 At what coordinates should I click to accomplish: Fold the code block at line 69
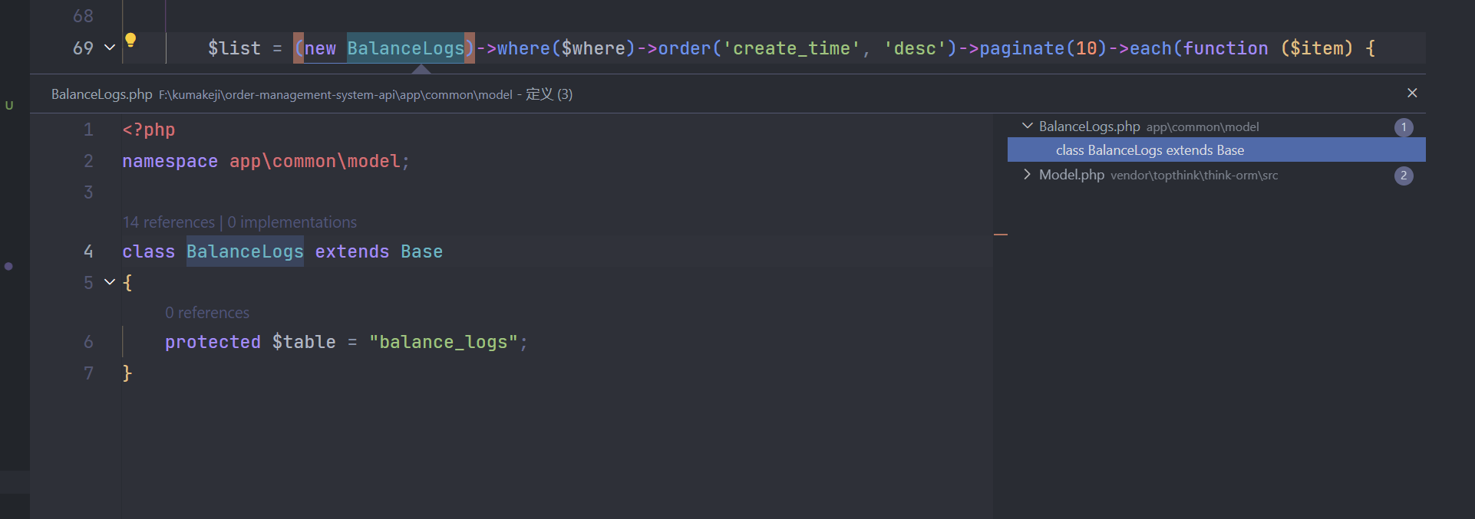click(110, 48)
